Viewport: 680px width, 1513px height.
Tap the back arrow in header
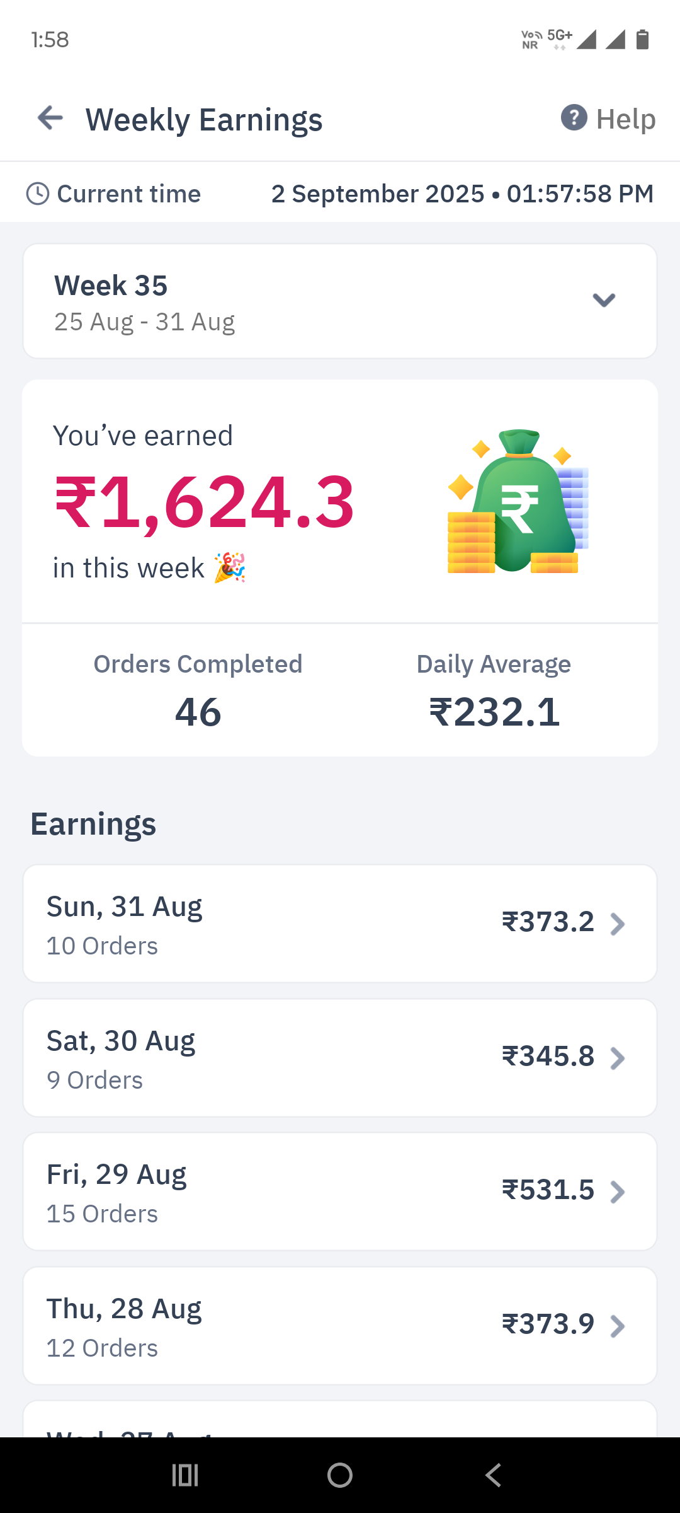pyautogui.click(x=50, y=118)
